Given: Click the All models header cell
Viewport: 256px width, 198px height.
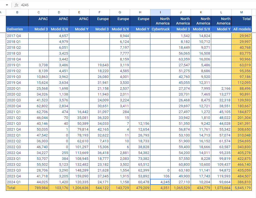Looking at the screenshot, I should (x=242, y=29).
